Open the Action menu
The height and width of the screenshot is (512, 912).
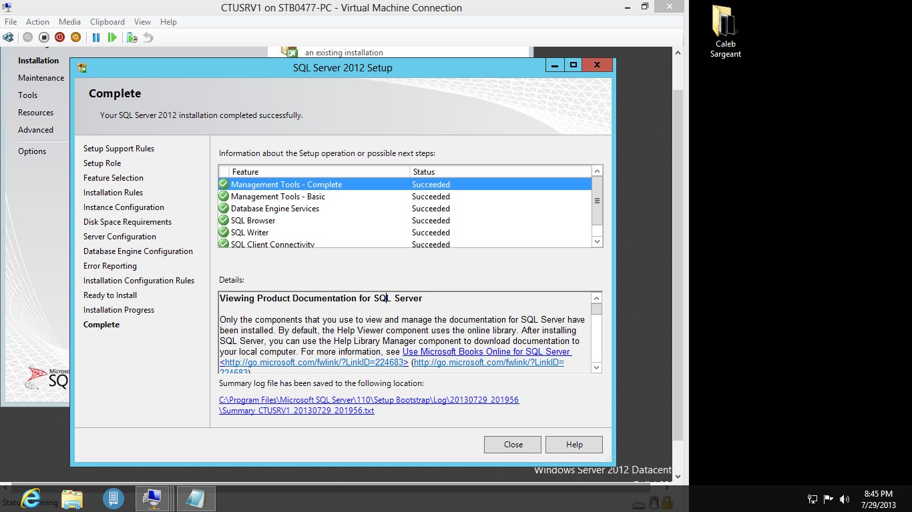37,22
